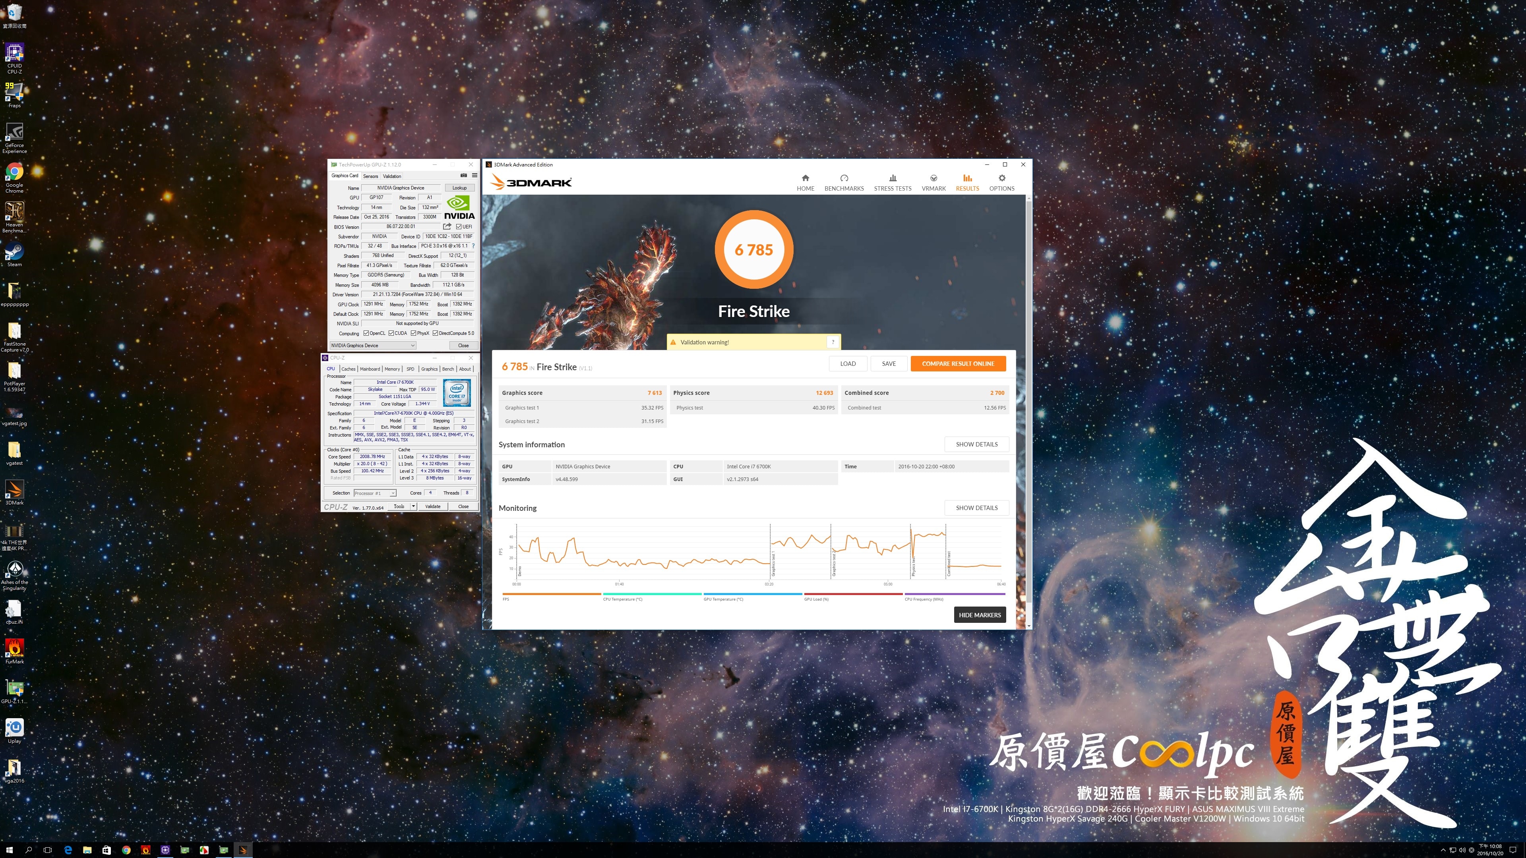Toggle the OpenCL checkbox in GPU-Z
Screen dimensions: 1526x858
click(366, 333)
